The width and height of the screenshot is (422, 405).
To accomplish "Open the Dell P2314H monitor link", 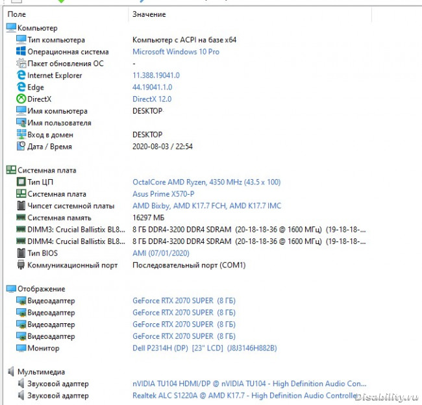I will [205, 349].
